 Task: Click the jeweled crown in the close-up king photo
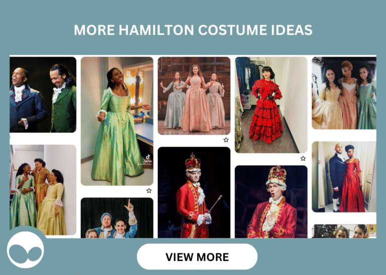coord(277,176)
